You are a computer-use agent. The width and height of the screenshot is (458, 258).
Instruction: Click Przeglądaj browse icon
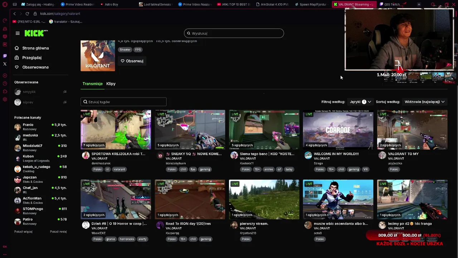[x=17, y=57]
